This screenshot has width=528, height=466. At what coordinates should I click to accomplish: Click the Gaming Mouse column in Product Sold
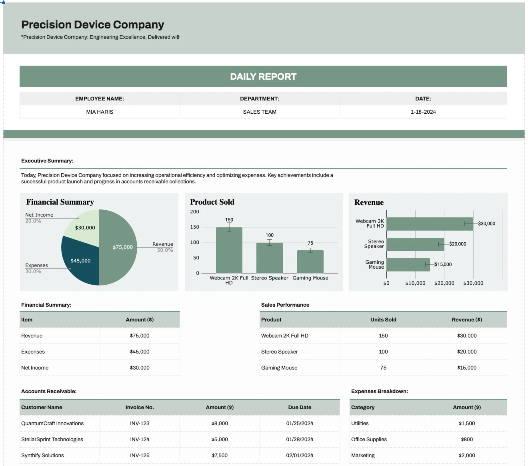click(x=310, y=262)
